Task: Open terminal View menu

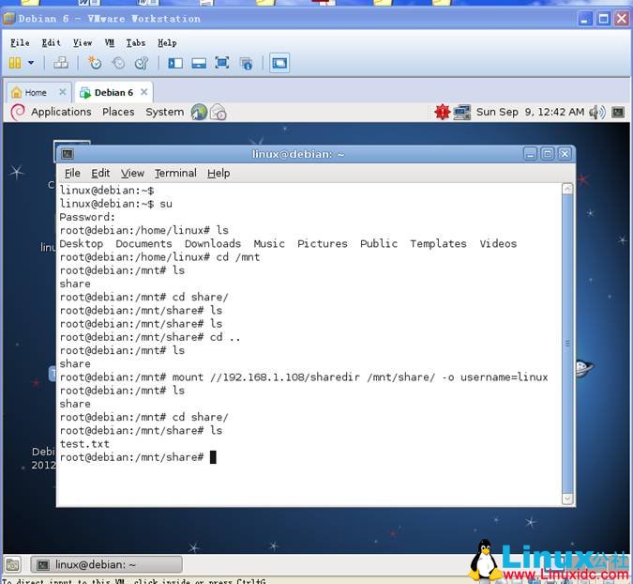Action: 132,174
